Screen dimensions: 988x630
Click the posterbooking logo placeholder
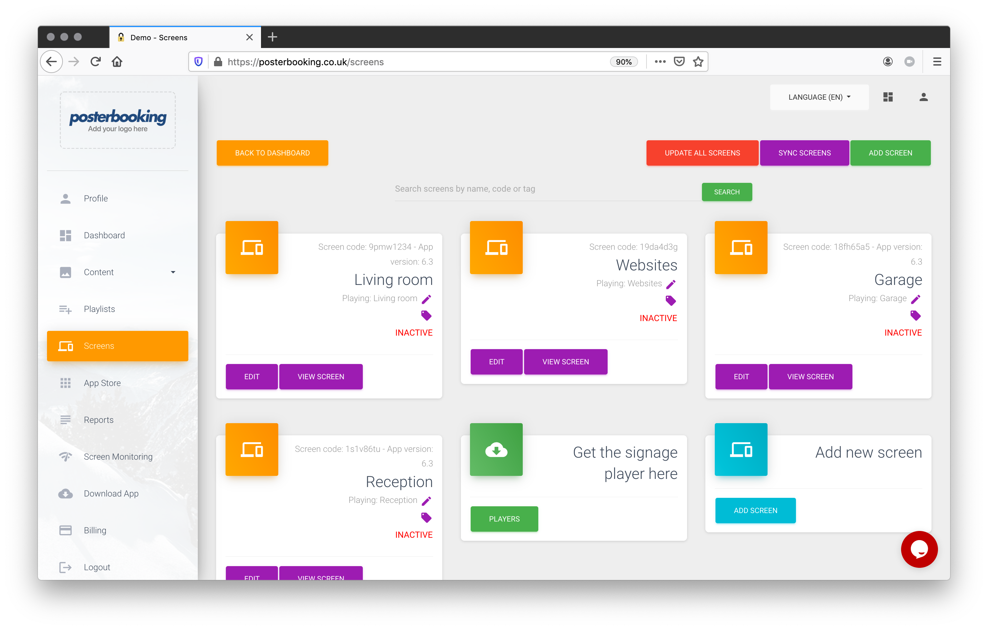click(x=118, y=120)
